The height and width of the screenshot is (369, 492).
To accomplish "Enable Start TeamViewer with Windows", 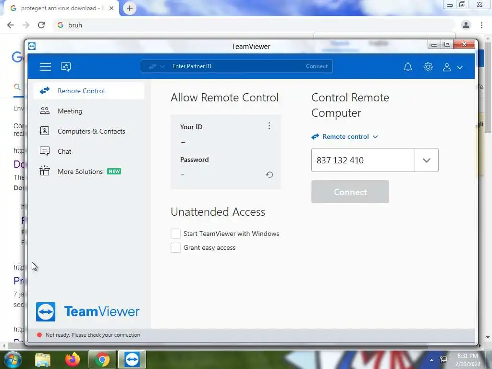I will point(176,234).
